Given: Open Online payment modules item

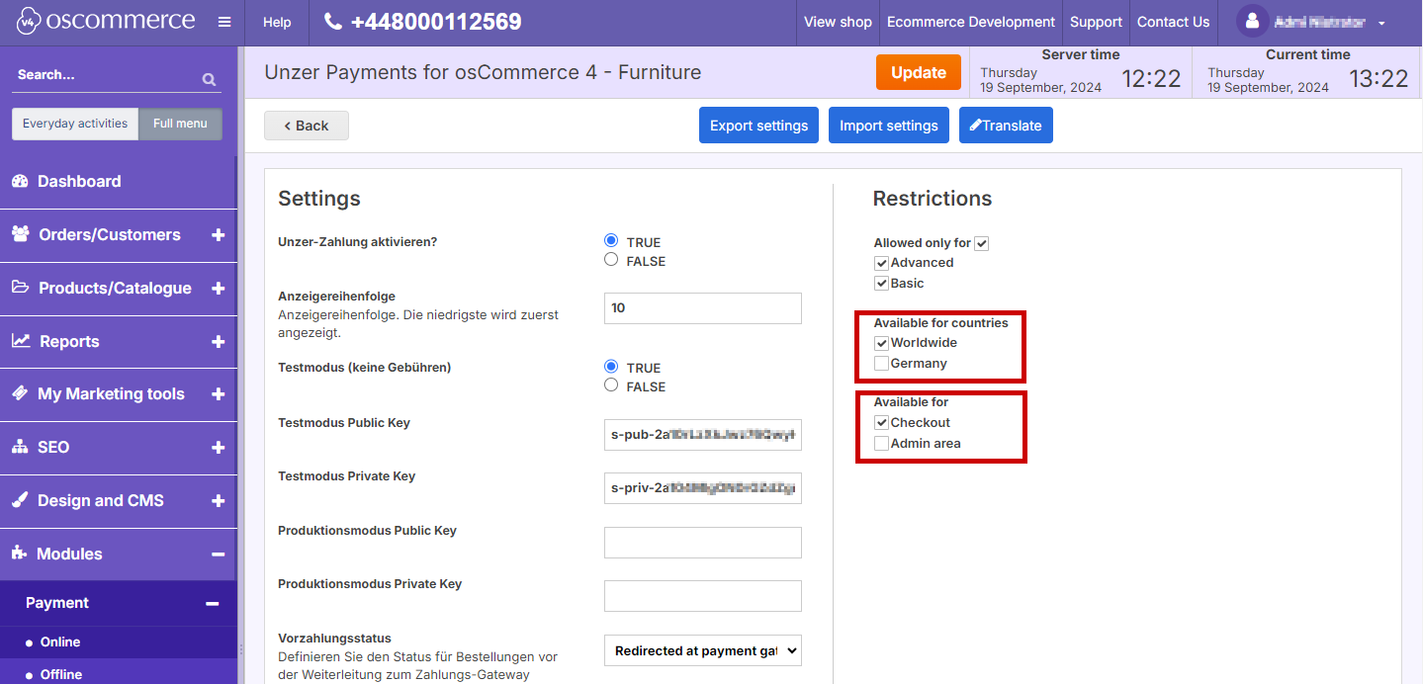Looking at the screenshot, I should (x=60, y=642).
